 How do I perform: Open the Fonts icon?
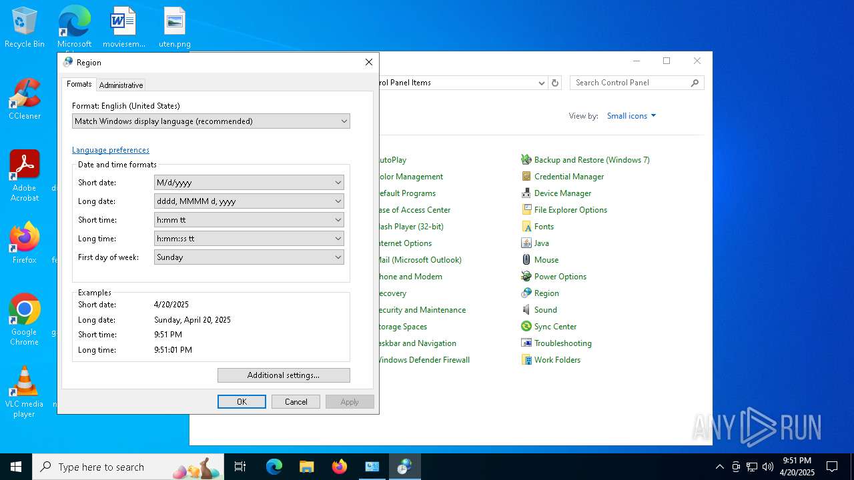[526, 227]
